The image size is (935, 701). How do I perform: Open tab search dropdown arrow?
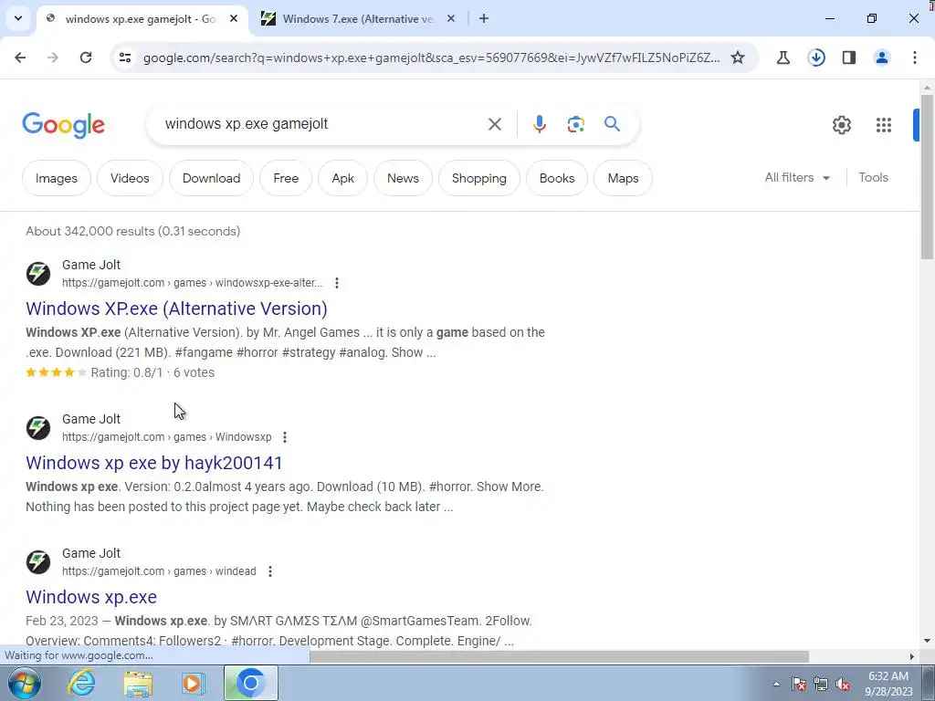click(x=18, y=18)
